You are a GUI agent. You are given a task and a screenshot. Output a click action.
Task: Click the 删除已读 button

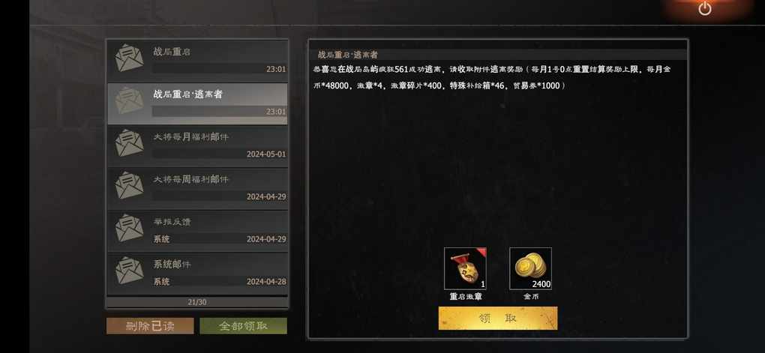pos(150,326)
